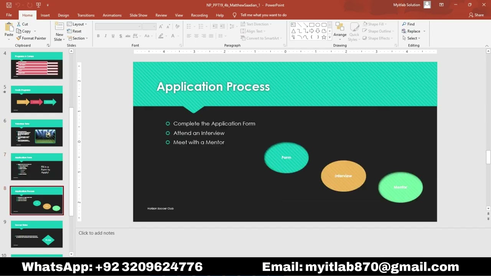Image resolution: width=491 pixels, height=276 pixels.
Task: Reset the slide layout with Reset
Action: [74, 31]
